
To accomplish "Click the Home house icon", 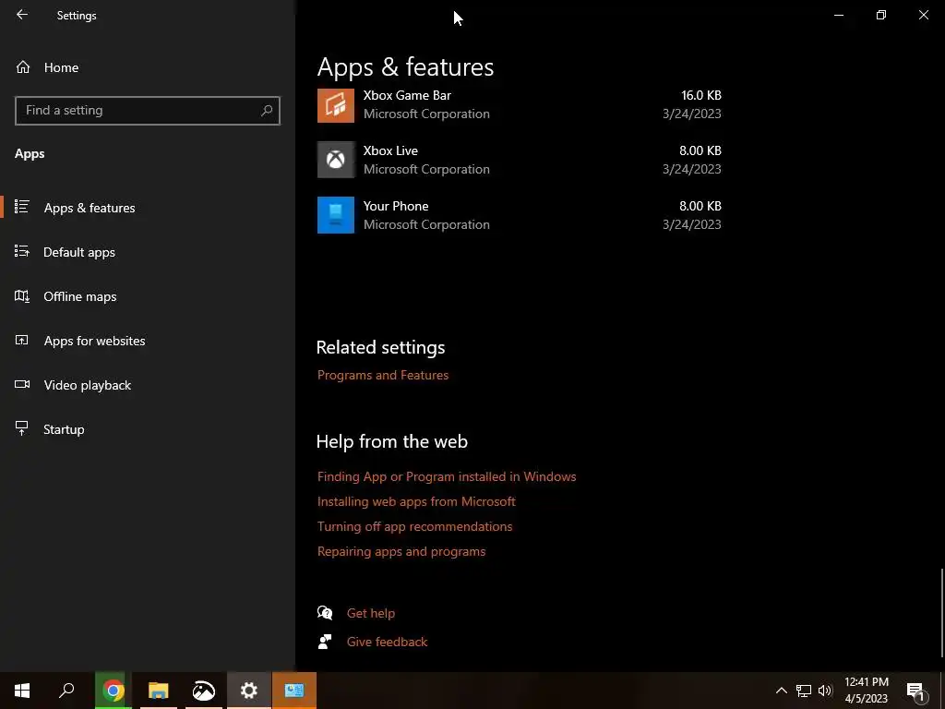I will coord(23,66).
